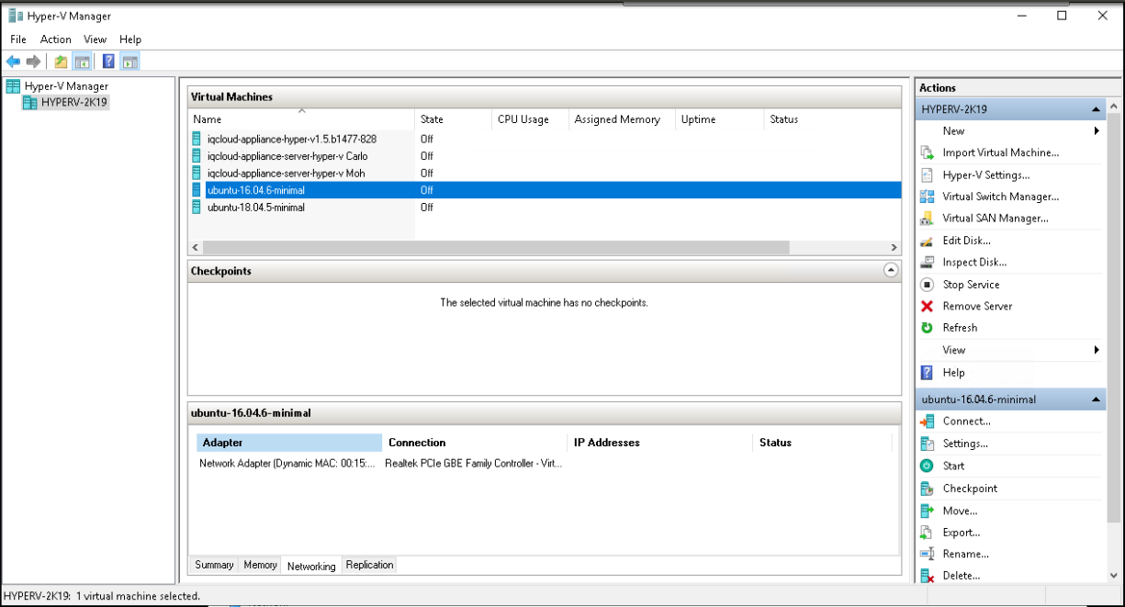Switch to the Replication tab

369,565
